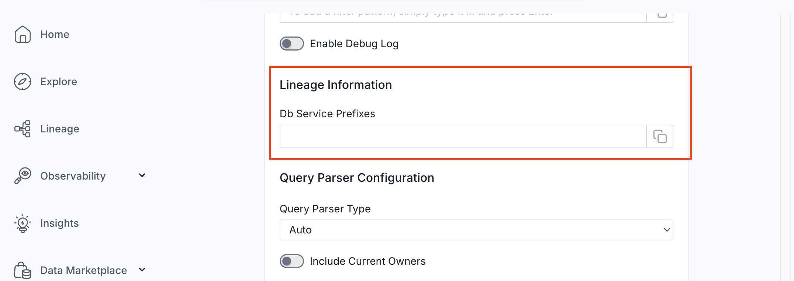Image resolution: width=794 pixels, height=281 pixels.
Task: Toggle Enable Debug Log switch
Action: pyautogui.click(x=292, y=44)
